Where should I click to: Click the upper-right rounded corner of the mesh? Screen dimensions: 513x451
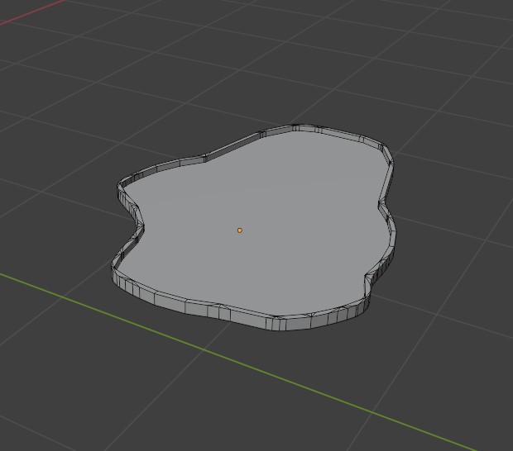(x=381, y=149)
